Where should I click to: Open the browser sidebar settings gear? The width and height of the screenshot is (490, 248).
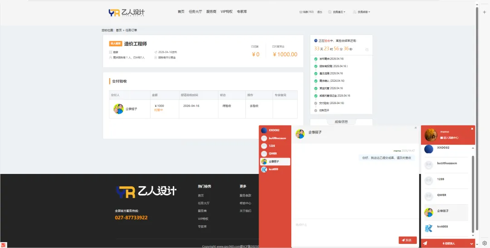485,243
